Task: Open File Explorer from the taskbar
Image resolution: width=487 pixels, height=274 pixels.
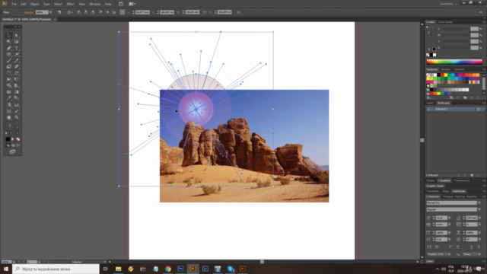Action: tap(119, 269)
